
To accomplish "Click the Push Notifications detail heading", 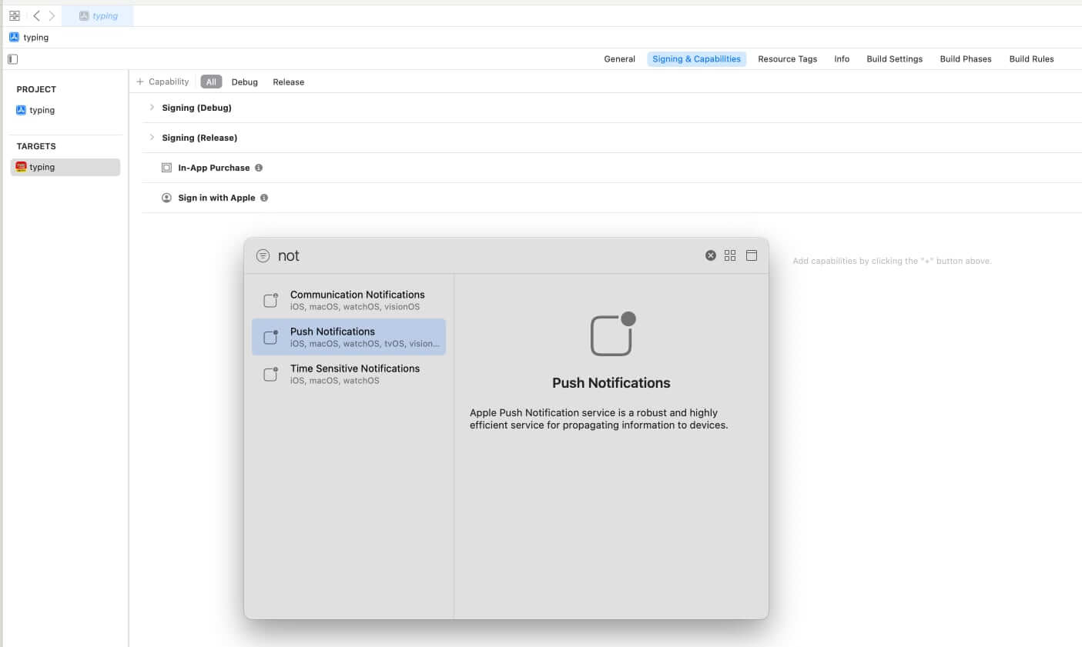I will point(611,383).
